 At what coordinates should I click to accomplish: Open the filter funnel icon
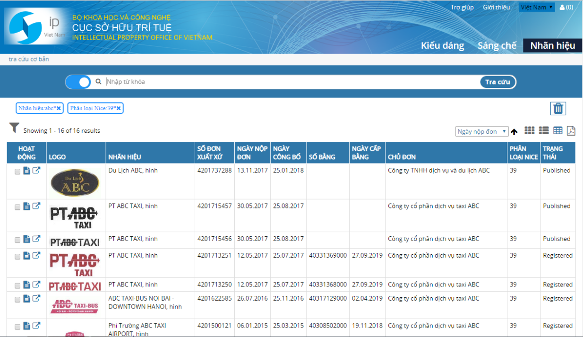pyautogui.click(x=14, y=128)
